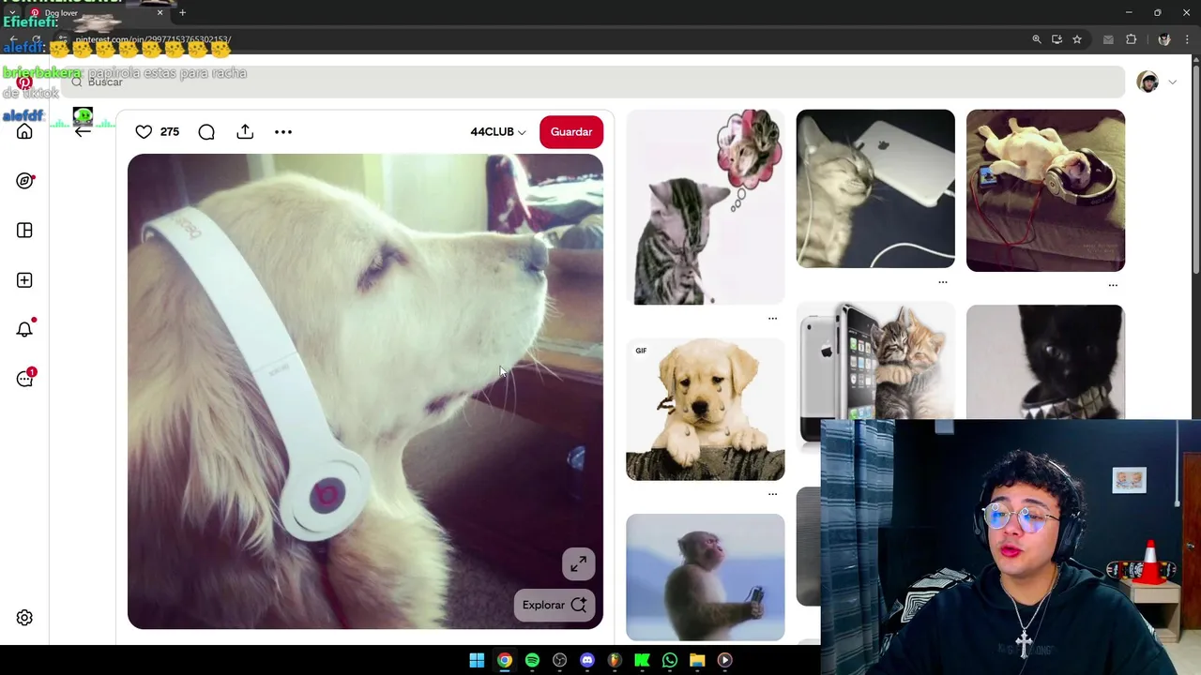Viewport: 1201px width, 675px height.
Task: Open the monkey holding phone pin
Action: click(x=706, y=577)
